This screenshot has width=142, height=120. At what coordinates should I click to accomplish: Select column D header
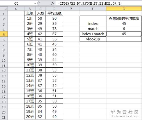pyautogui.click(x=54, y=9)
